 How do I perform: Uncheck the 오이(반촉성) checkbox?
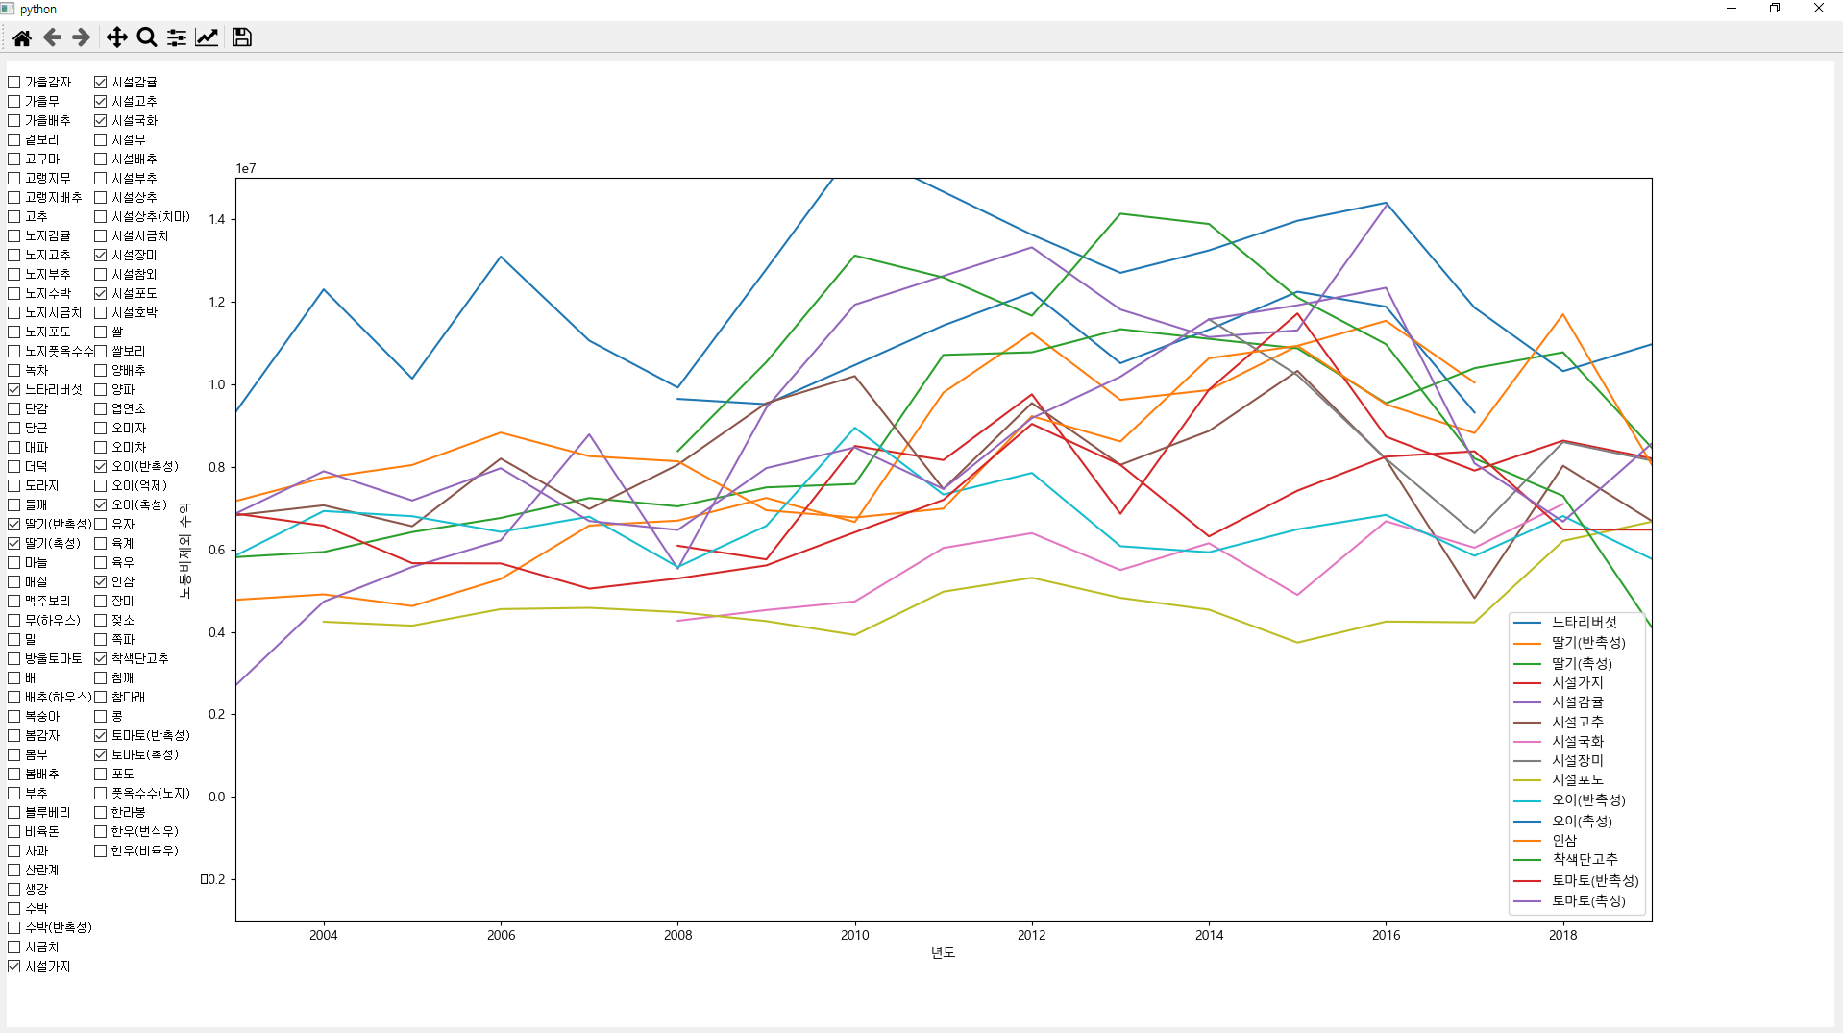pos(101,466)
